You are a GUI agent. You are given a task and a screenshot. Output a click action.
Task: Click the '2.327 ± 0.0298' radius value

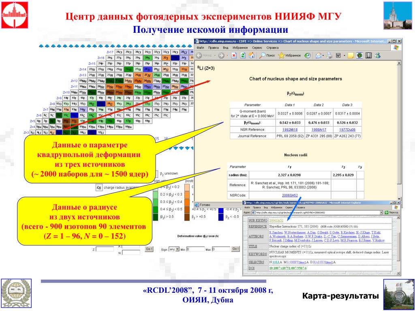coord(289,175)
